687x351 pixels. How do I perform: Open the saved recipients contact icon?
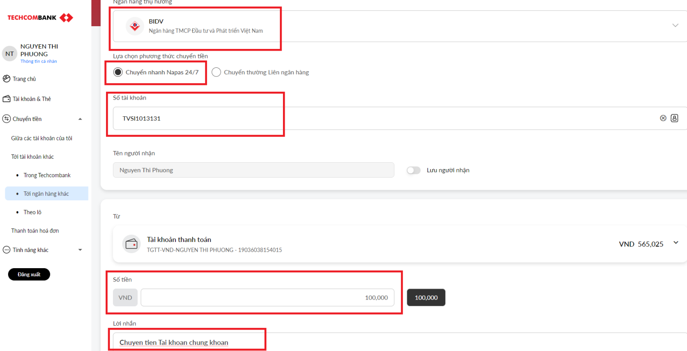675,118
